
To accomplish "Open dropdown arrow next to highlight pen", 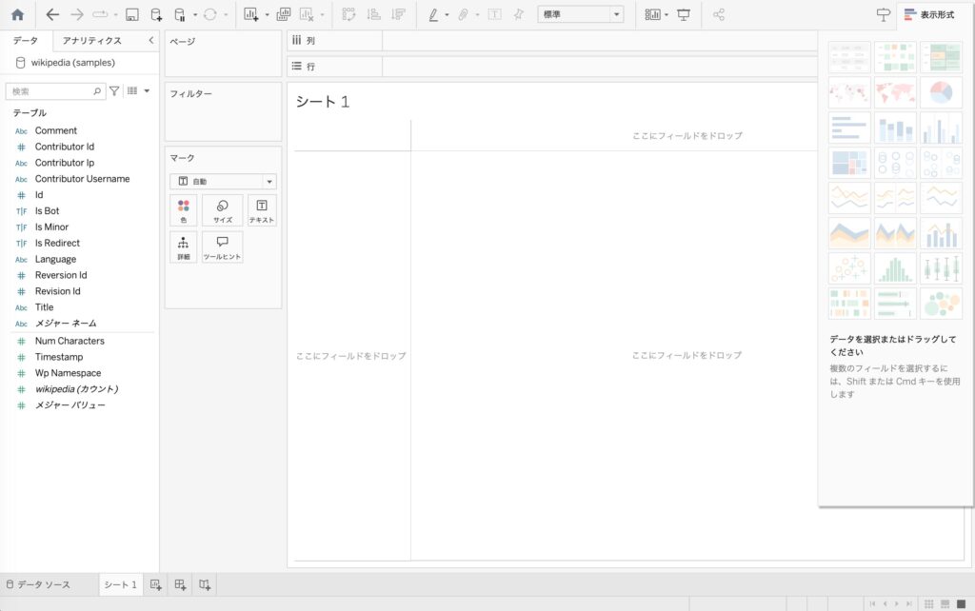I will tap(447, 14).
